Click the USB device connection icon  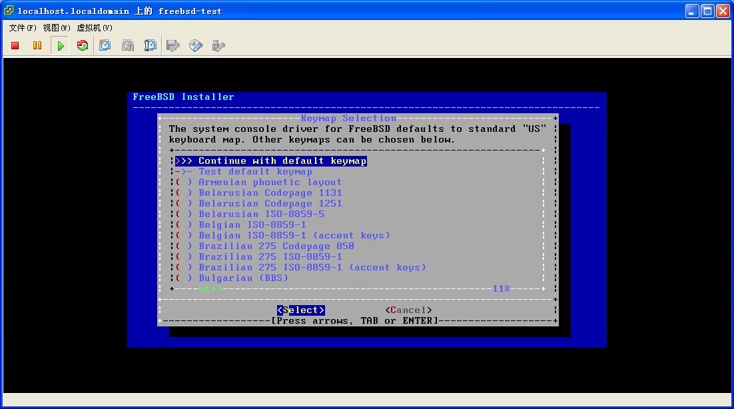(218, 46)
